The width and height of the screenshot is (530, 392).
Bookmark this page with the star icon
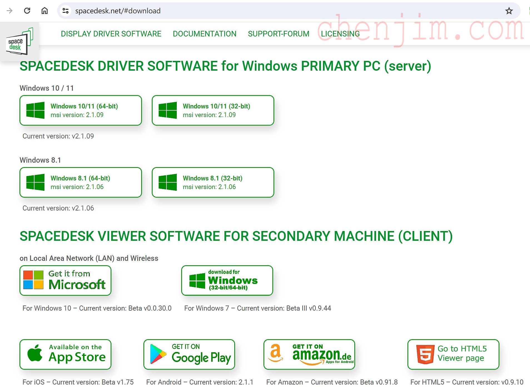pos(509,11)
